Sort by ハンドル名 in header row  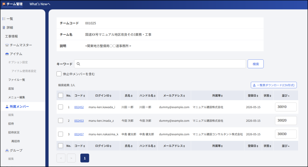tap(147, 96)
